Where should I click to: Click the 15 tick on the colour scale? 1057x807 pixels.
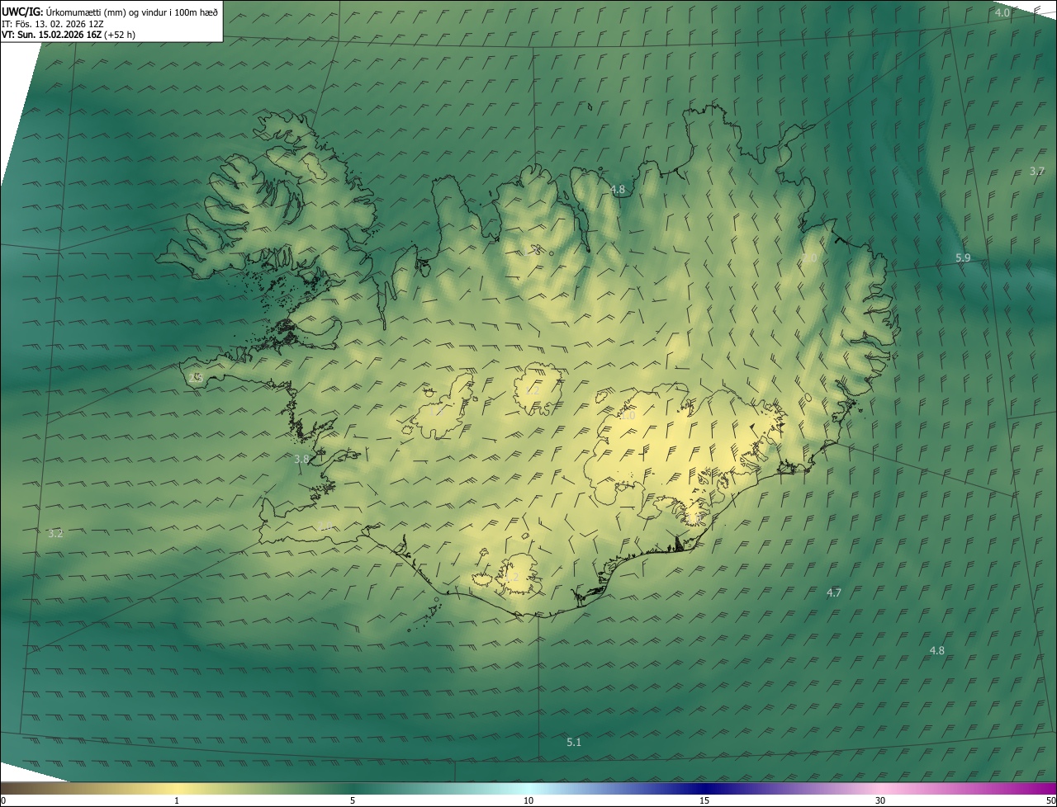tap(704, 801)
